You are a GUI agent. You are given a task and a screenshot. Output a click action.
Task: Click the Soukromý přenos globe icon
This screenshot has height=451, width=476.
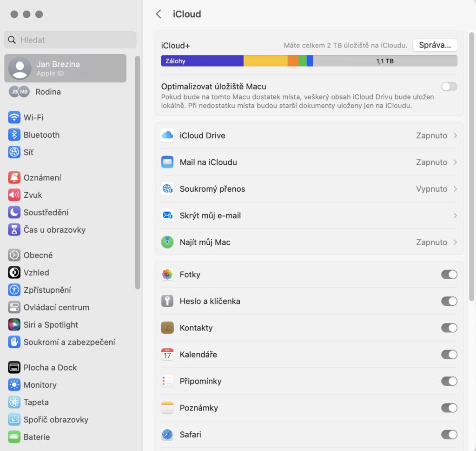167,188
